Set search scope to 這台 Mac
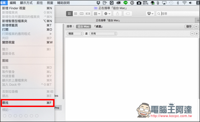Viewport: 200px width, 122px height. [83, 26]
